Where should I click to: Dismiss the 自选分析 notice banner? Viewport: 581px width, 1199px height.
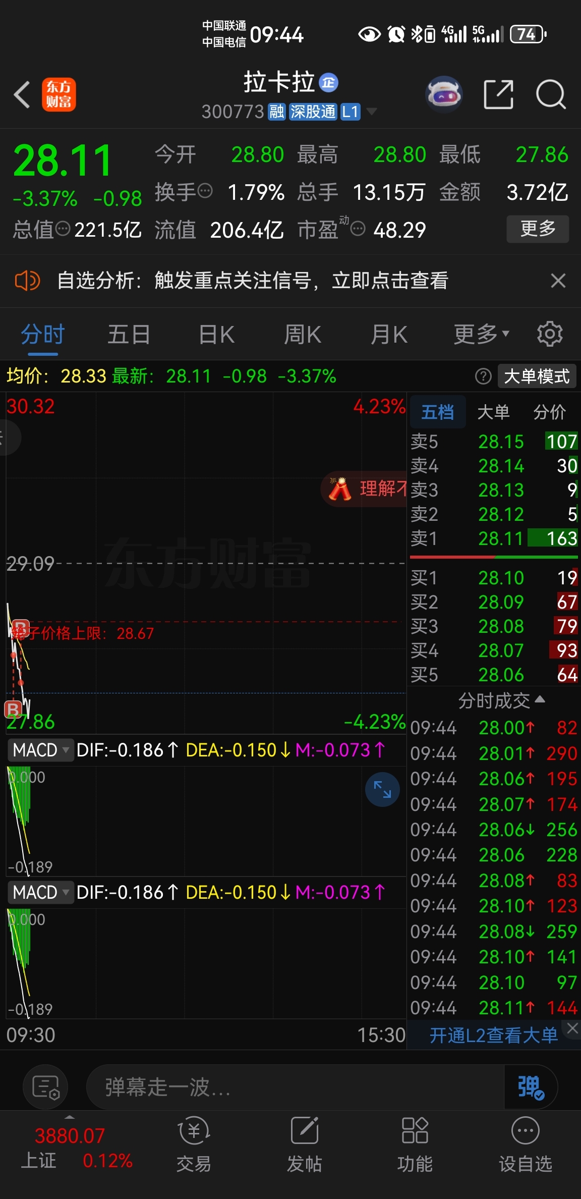558,281
